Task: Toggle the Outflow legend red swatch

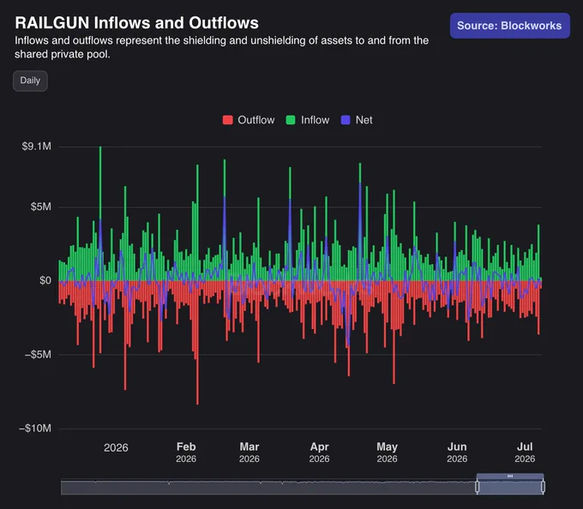Action: [x=227, y=120]
